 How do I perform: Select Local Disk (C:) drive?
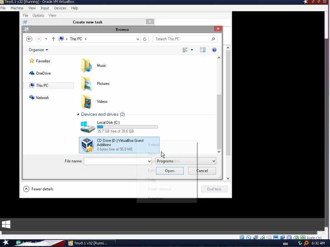[x=119, y=127]
